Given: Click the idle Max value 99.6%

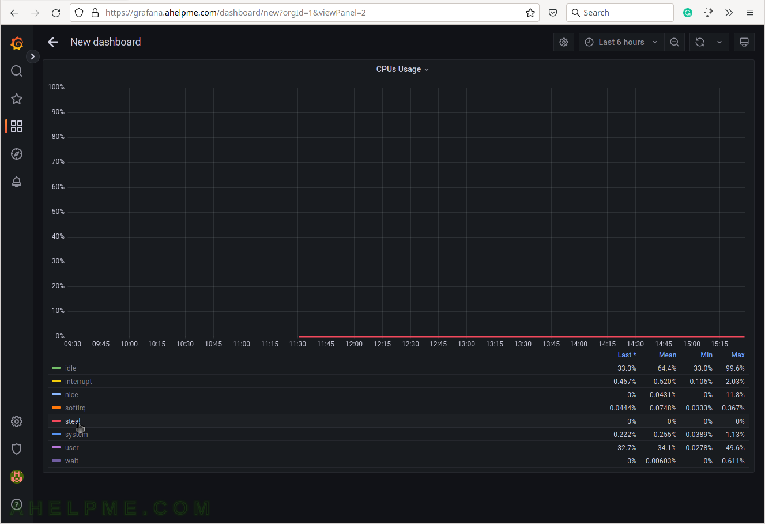Looking at the screenshot, I should pos(735,368).
